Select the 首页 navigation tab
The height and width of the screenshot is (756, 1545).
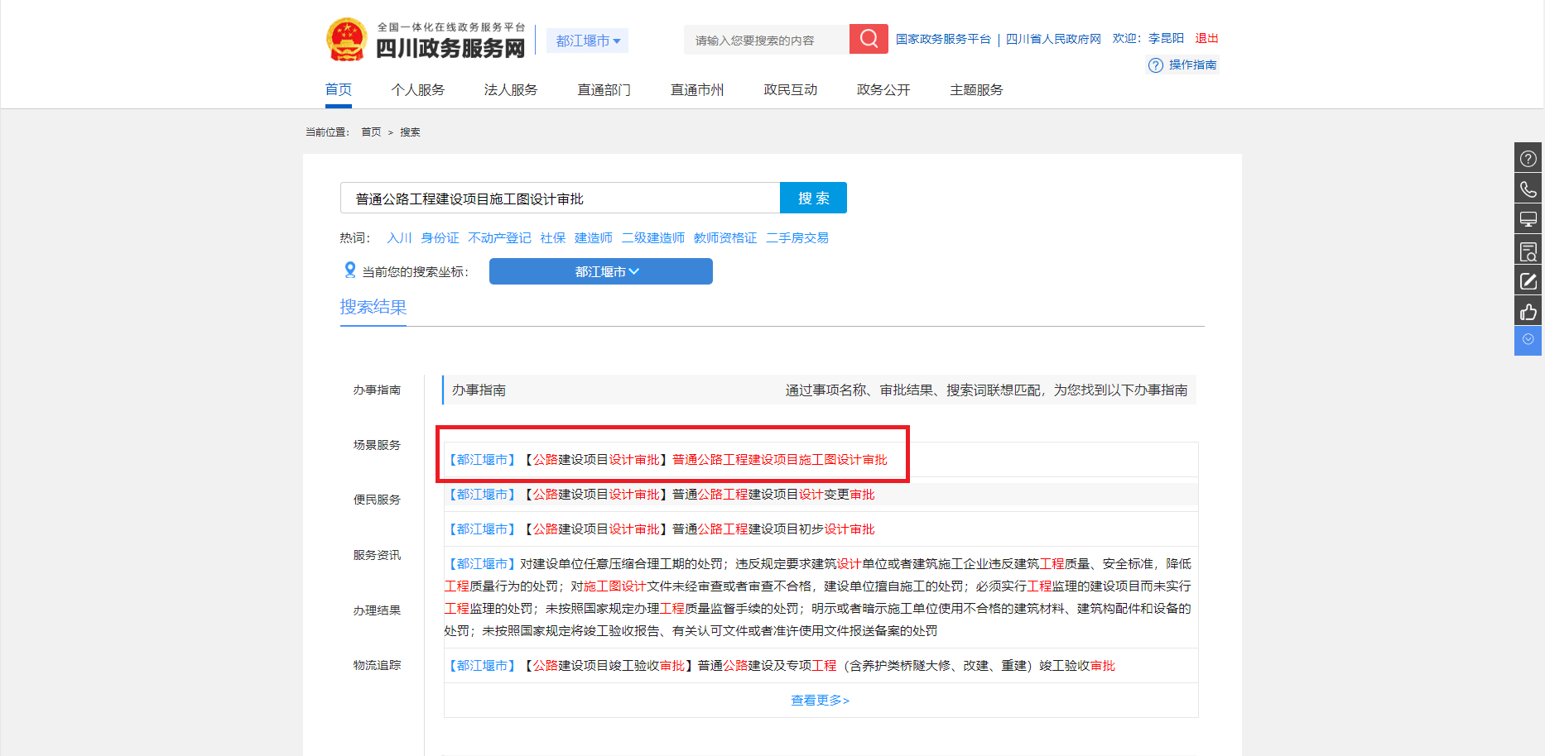[x=338, y=89]
